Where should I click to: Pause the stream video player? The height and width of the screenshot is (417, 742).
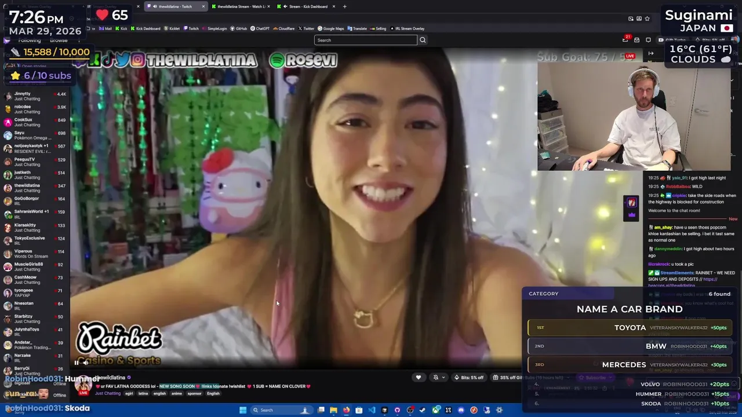[x=77, y=363]
